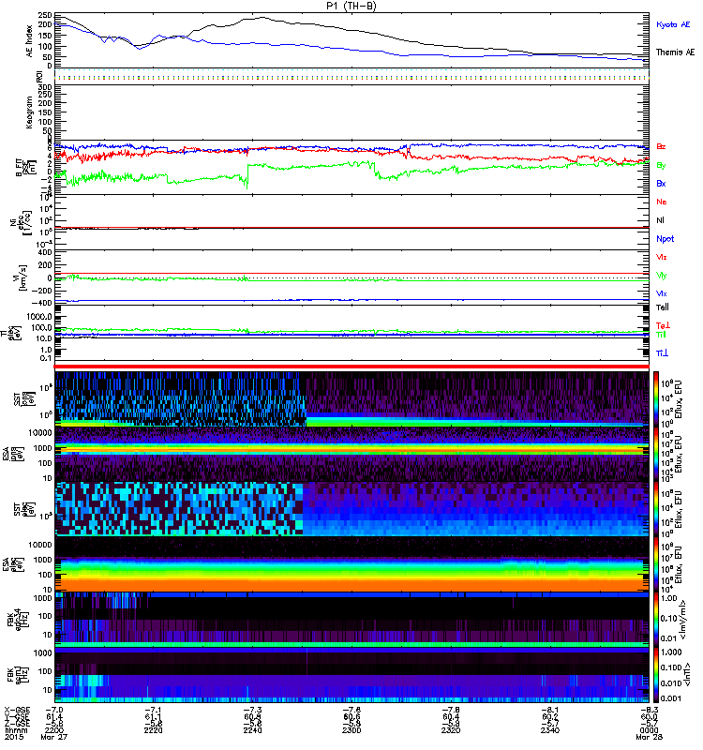Select the red Ne density legend label
Screen dimensions: 703x750
[662, 202]
